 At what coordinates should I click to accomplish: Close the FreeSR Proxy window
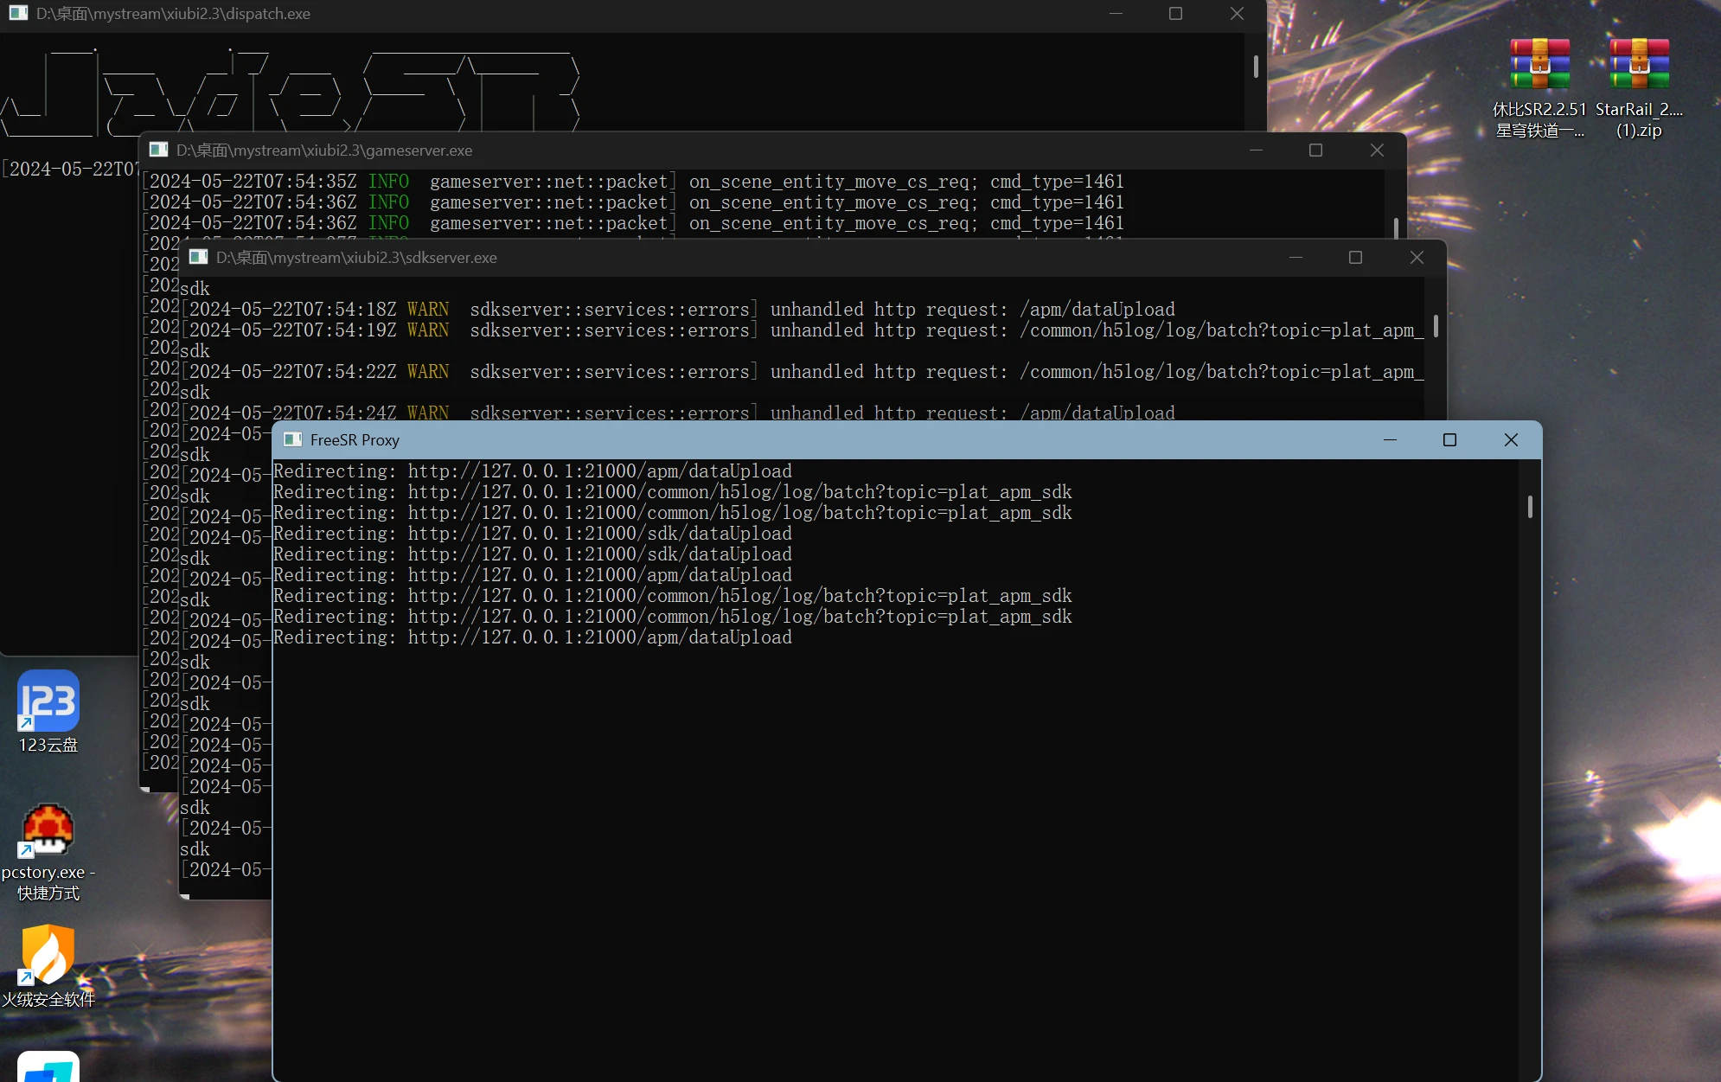[1511, 439]
